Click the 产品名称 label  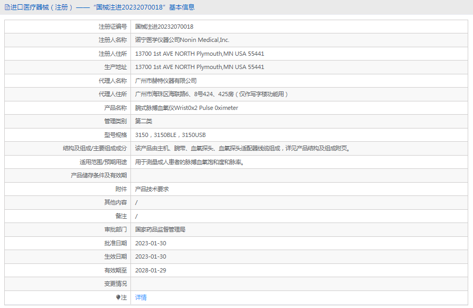(x=116, y=108)
